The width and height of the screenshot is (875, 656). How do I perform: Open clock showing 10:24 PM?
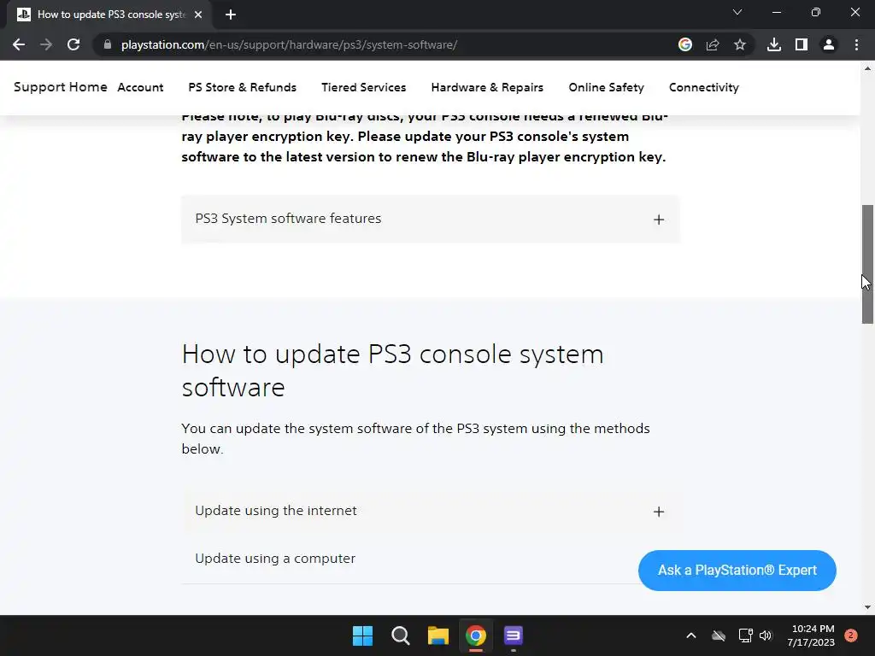tap(811, 635)
